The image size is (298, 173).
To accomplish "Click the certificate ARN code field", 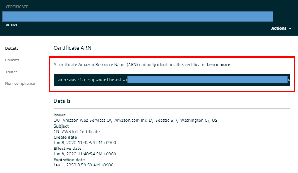I will point(172,80).
